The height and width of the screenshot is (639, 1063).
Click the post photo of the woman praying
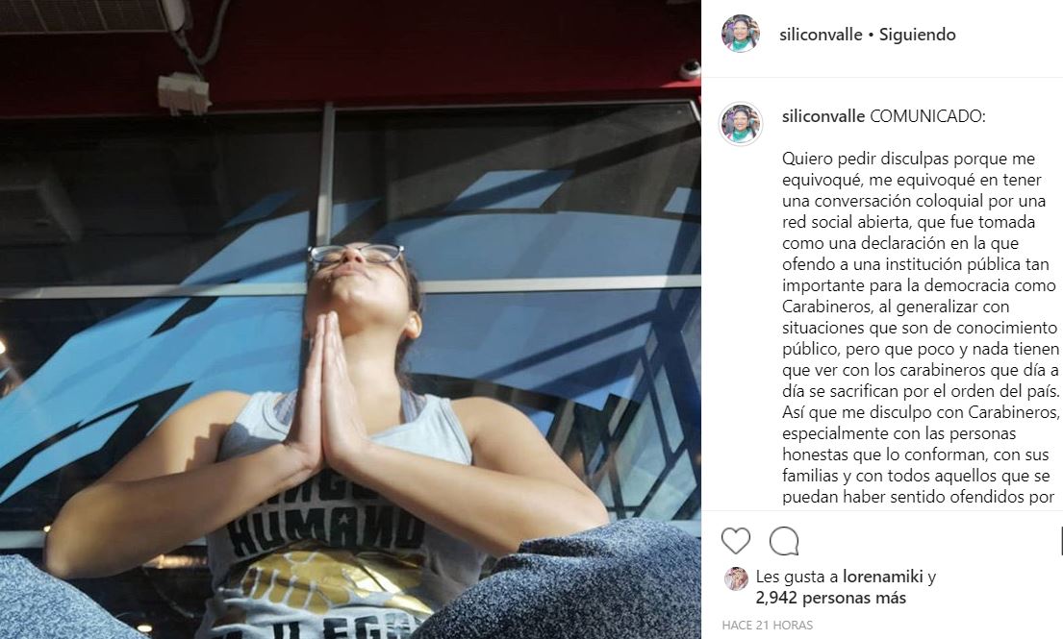pos(350,319)
